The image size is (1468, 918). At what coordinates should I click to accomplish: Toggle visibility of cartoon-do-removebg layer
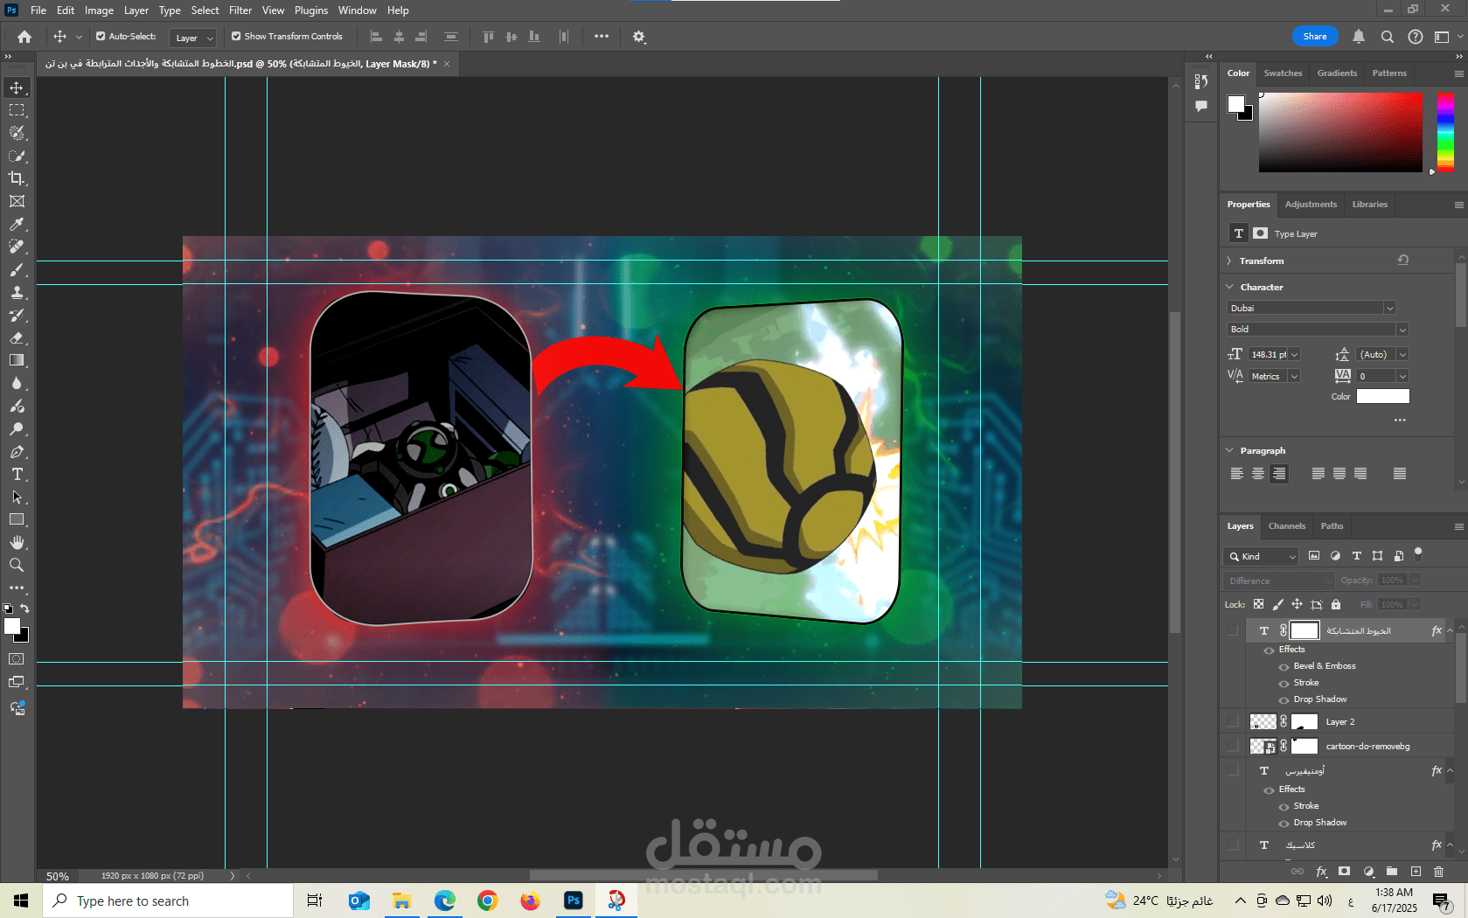pyautogui.click(x=1233, y=747)
